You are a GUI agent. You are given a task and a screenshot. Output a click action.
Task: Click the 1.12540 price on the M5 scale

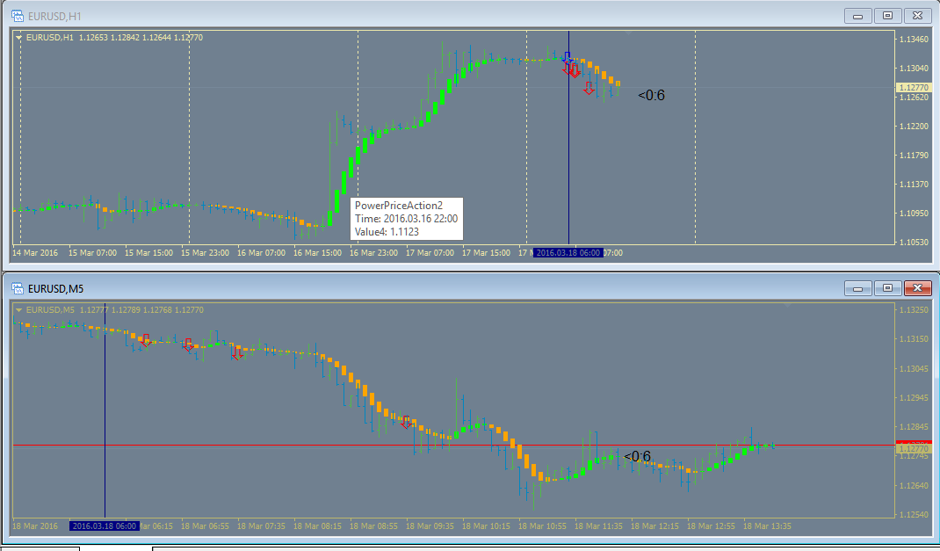[914, 514]
